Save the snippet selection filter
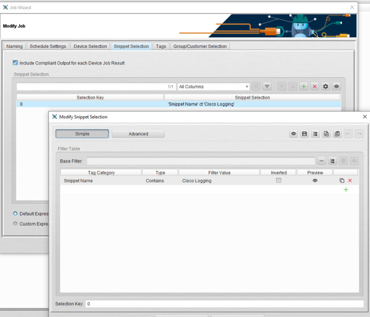Viewport: 370px width, 317px height. coord(304,133)
